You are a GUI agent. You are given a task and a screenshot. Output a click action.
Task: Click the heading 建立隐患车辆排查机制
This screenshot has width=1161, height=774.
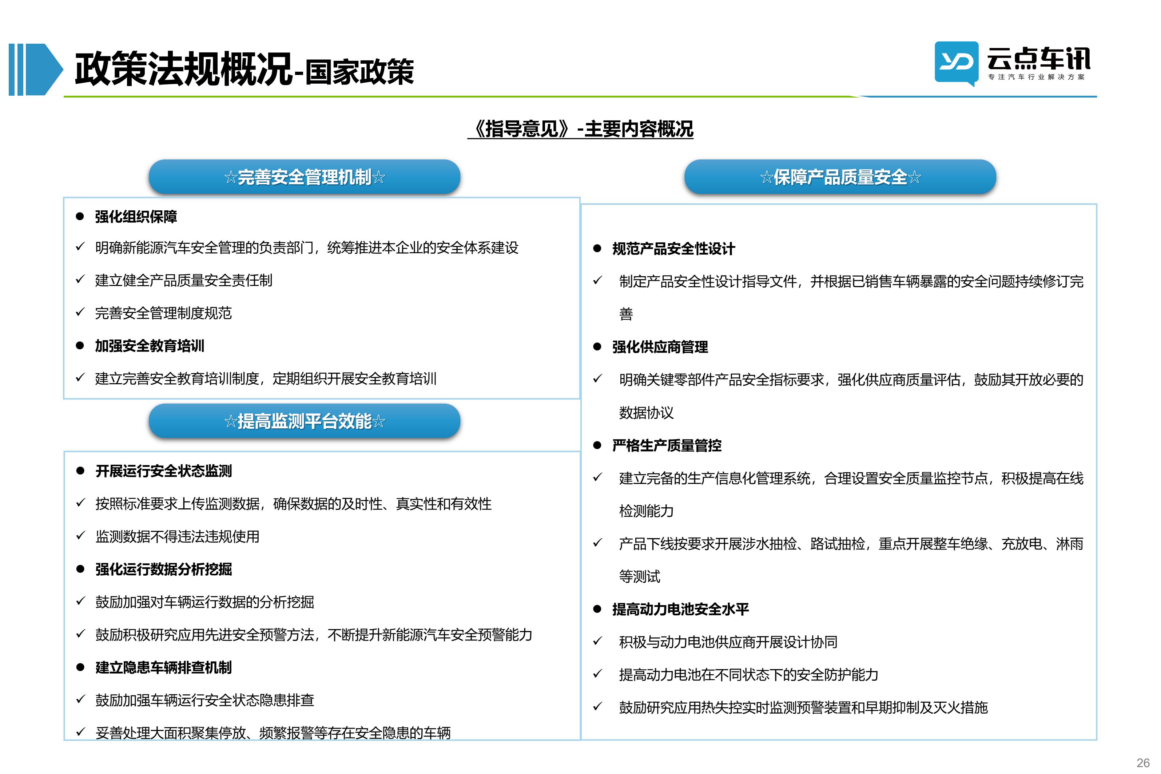[164, 667]
